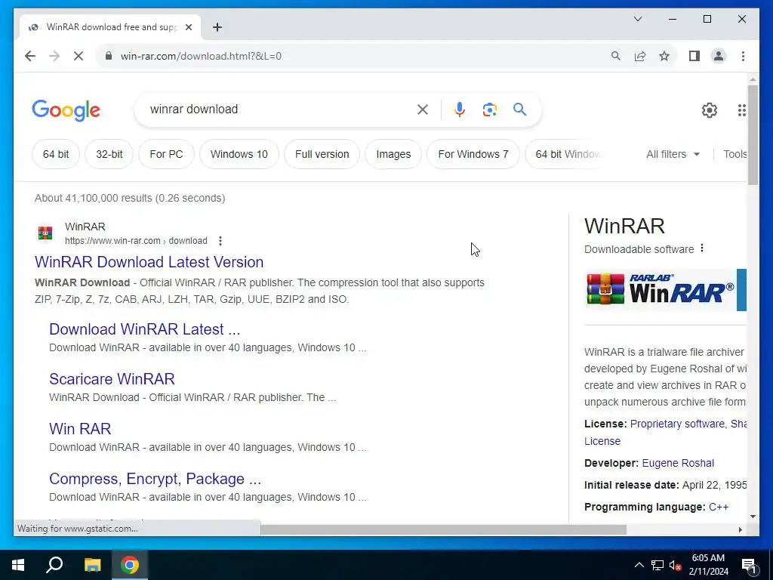Click the forward navigation arrow

coord(54,56)
